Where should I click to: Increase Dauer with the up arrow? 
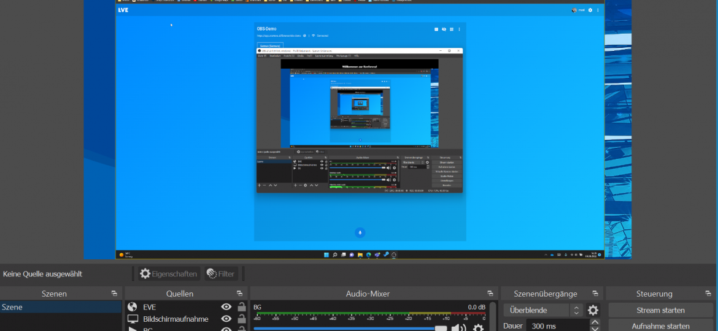595,322
